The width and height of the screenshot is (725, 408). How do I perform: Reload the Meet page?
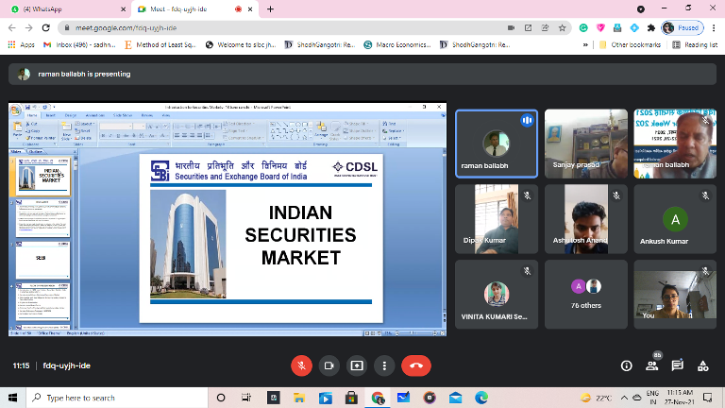pos(45,27)
